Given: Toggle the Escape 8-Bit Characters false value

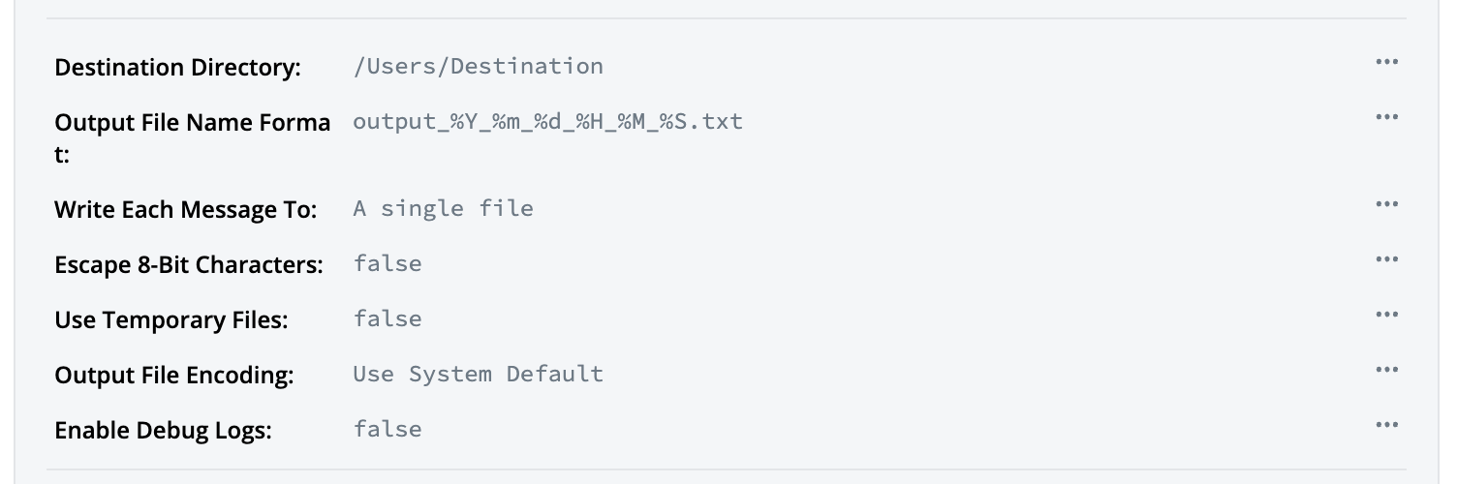Looking at the screenshot, I should click(x=387, y=263).
